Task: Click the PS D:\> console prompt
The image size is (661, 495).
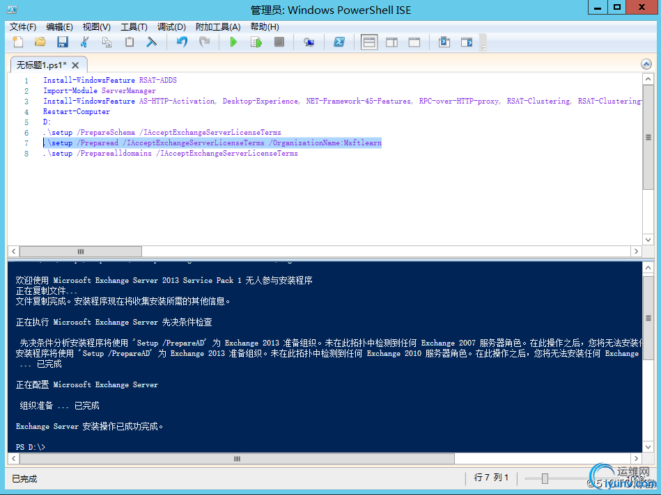Action: pyautogui.click(x=31, y=447)
